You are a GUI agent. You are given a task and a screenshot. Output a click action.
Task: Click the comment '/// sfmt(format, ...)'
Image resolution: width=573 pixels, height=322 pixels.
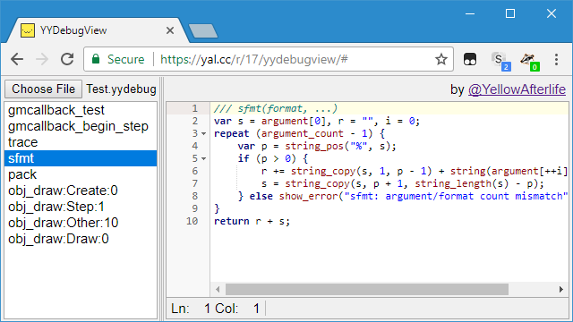pyautogui.click(x=276, y=108)
